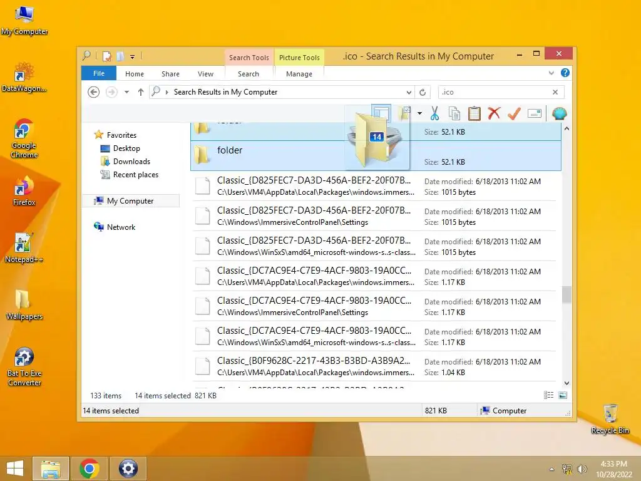Click the Cut scissors icon in toolbar

434,113
